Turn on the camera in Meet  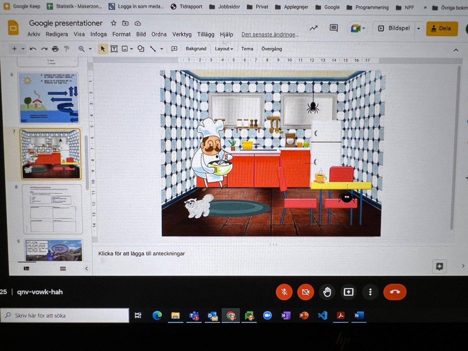[306, 292]
